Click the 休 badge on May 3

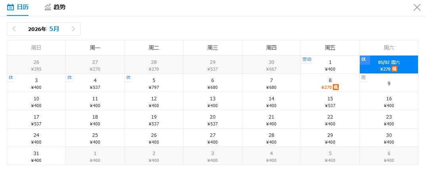[x=11, y=77]
